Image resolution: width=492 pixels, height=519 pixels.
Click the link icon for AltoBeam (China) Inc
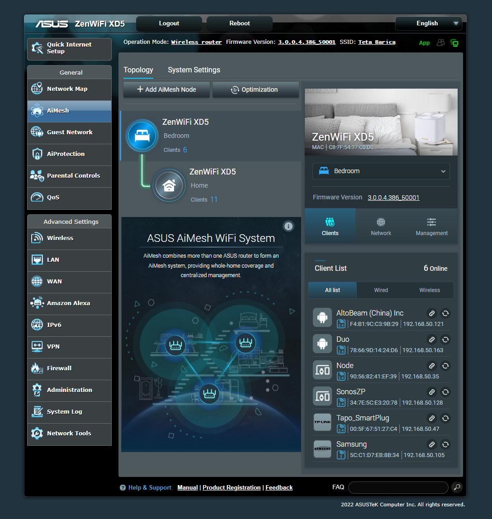coord(432,313)
